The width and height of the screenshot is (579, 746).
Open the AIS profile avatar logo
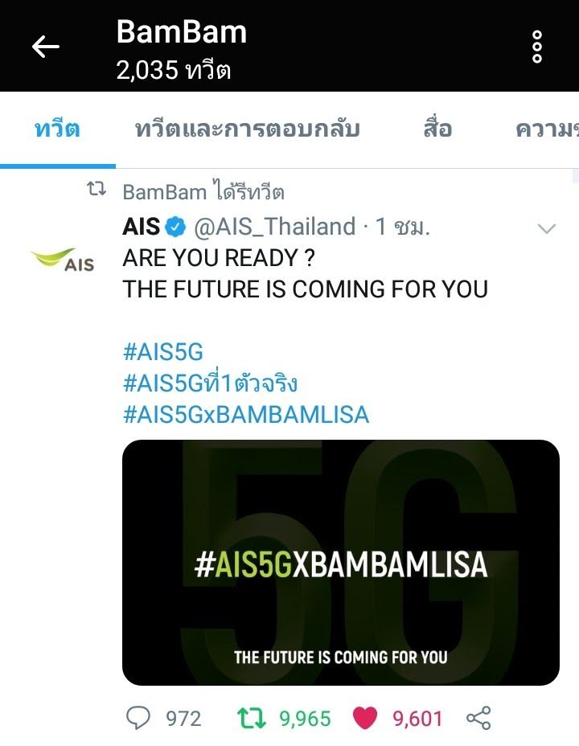(63, 260)
